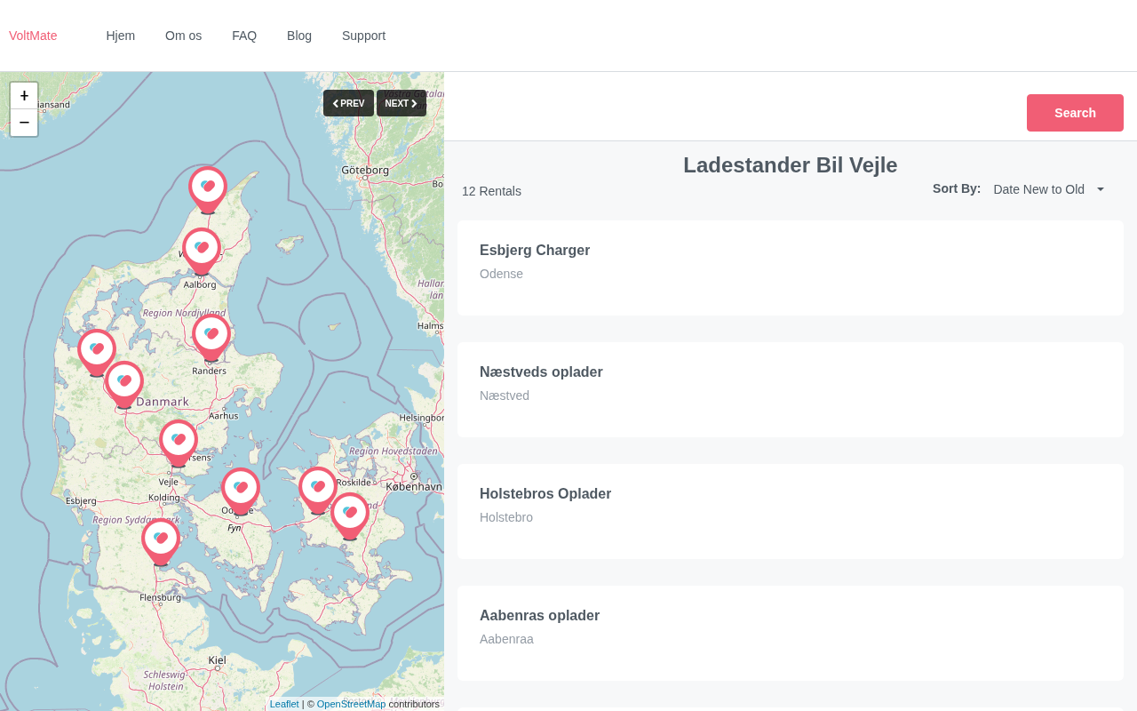The width and height of the screenshot is (1137, 711).
Task: Select the map marker north of Flensburg
Action: pos(161,541)
